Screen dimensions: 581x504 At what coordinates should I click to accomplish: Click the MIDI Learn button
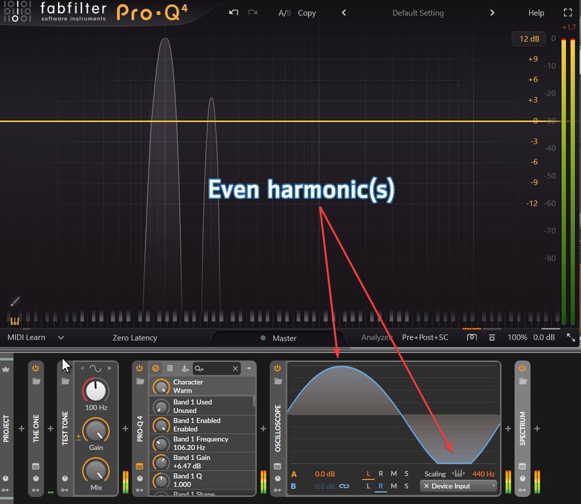click(26, 338)
